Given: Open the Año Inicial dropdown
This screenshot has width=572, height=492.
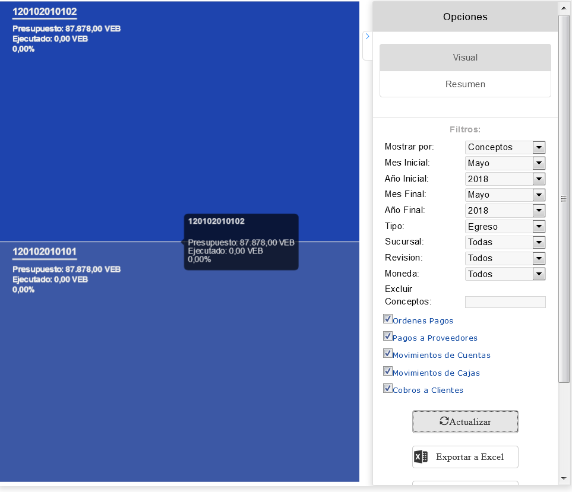Looking at the screenshot, I should (x=505, y=179).
